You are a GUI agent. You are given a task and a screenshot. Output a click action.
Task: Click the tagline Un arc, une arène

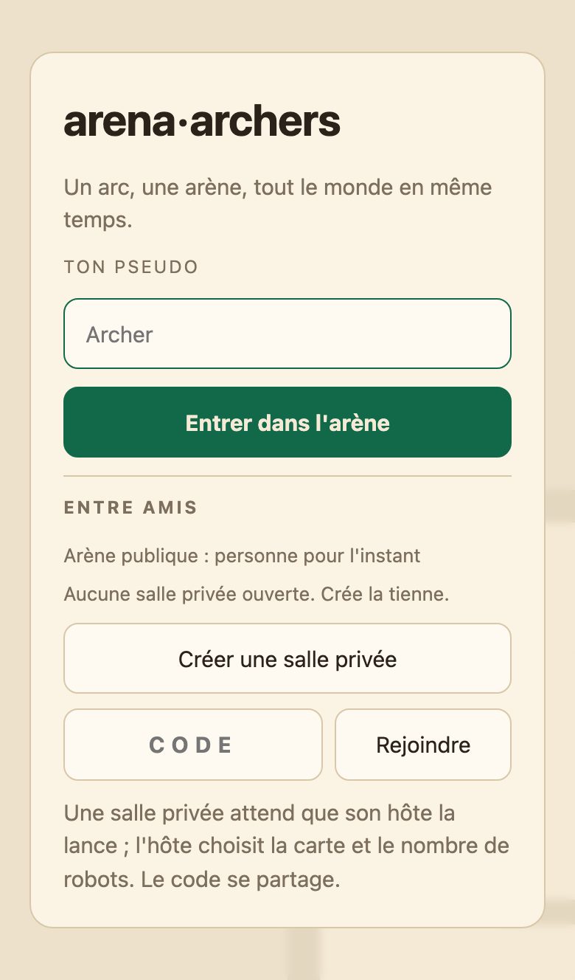click(x=278, y=203)
